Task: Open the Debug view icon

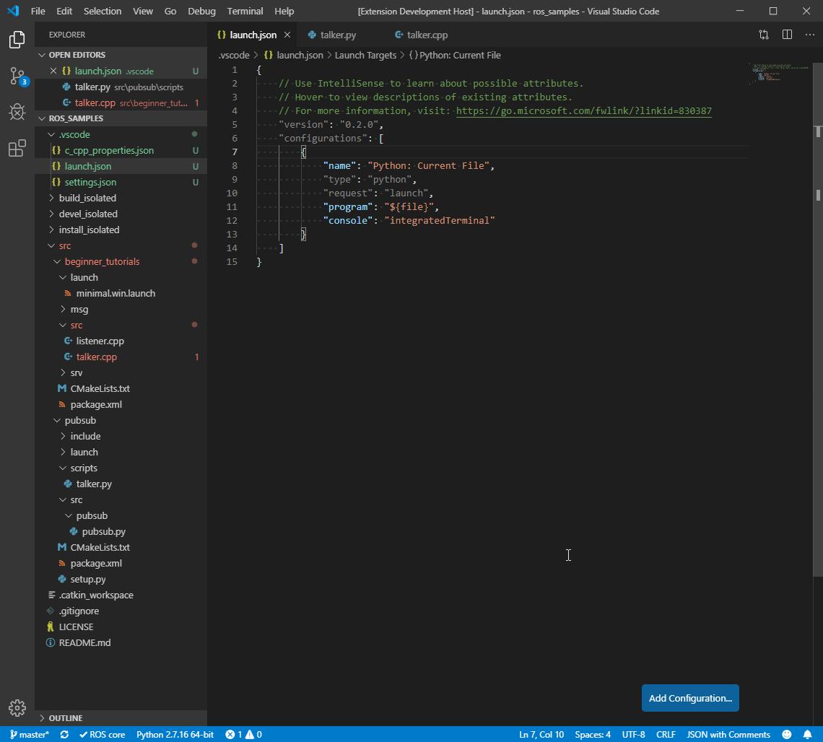Action: click(x=17, y=112)
